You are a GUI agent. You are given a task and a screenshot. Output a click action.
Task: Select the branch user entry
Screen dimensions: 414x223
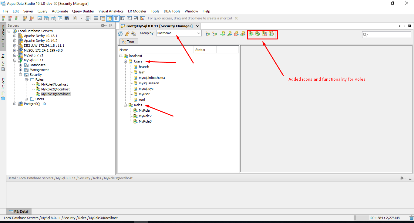tap(144, 67)
